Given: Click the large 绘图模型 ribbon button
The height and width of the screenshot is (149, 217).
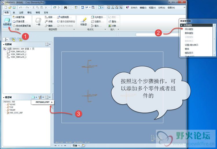Looking at the screenshot, I should click(x=7, y=22).
